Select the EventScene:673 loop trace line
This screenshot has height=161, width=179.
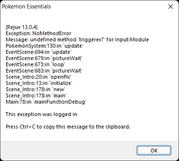point(35,64)
